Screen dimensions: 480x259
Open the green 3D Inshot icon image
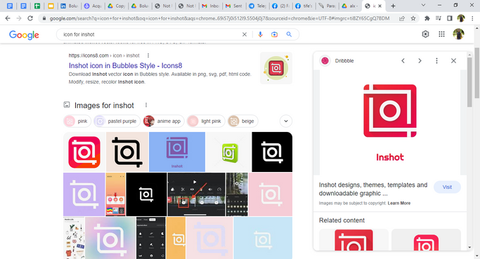[228, 152]
